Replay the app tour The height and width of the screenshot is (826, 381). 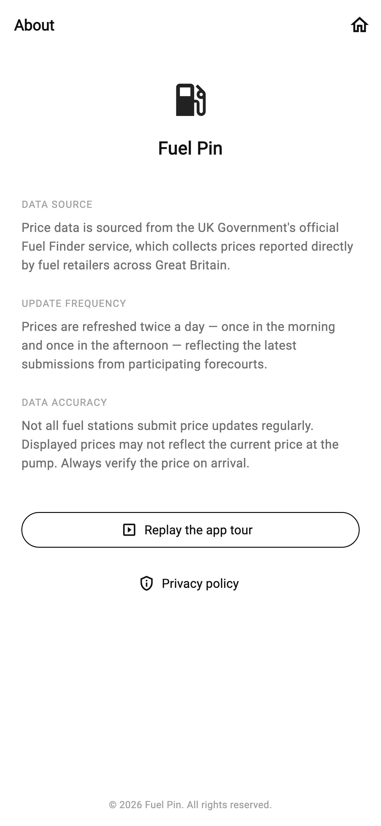point(190,530)
